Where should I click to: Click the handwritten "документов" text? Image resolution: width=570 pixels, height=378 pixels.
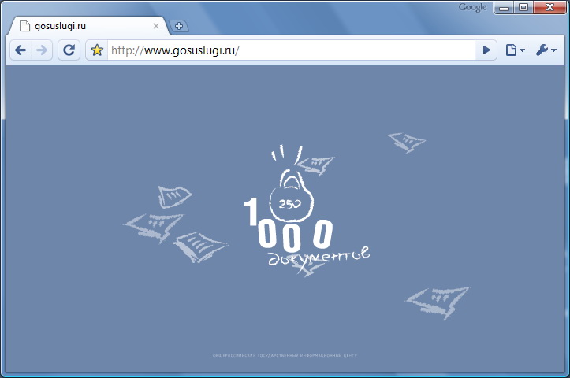[x=318, y=258]
